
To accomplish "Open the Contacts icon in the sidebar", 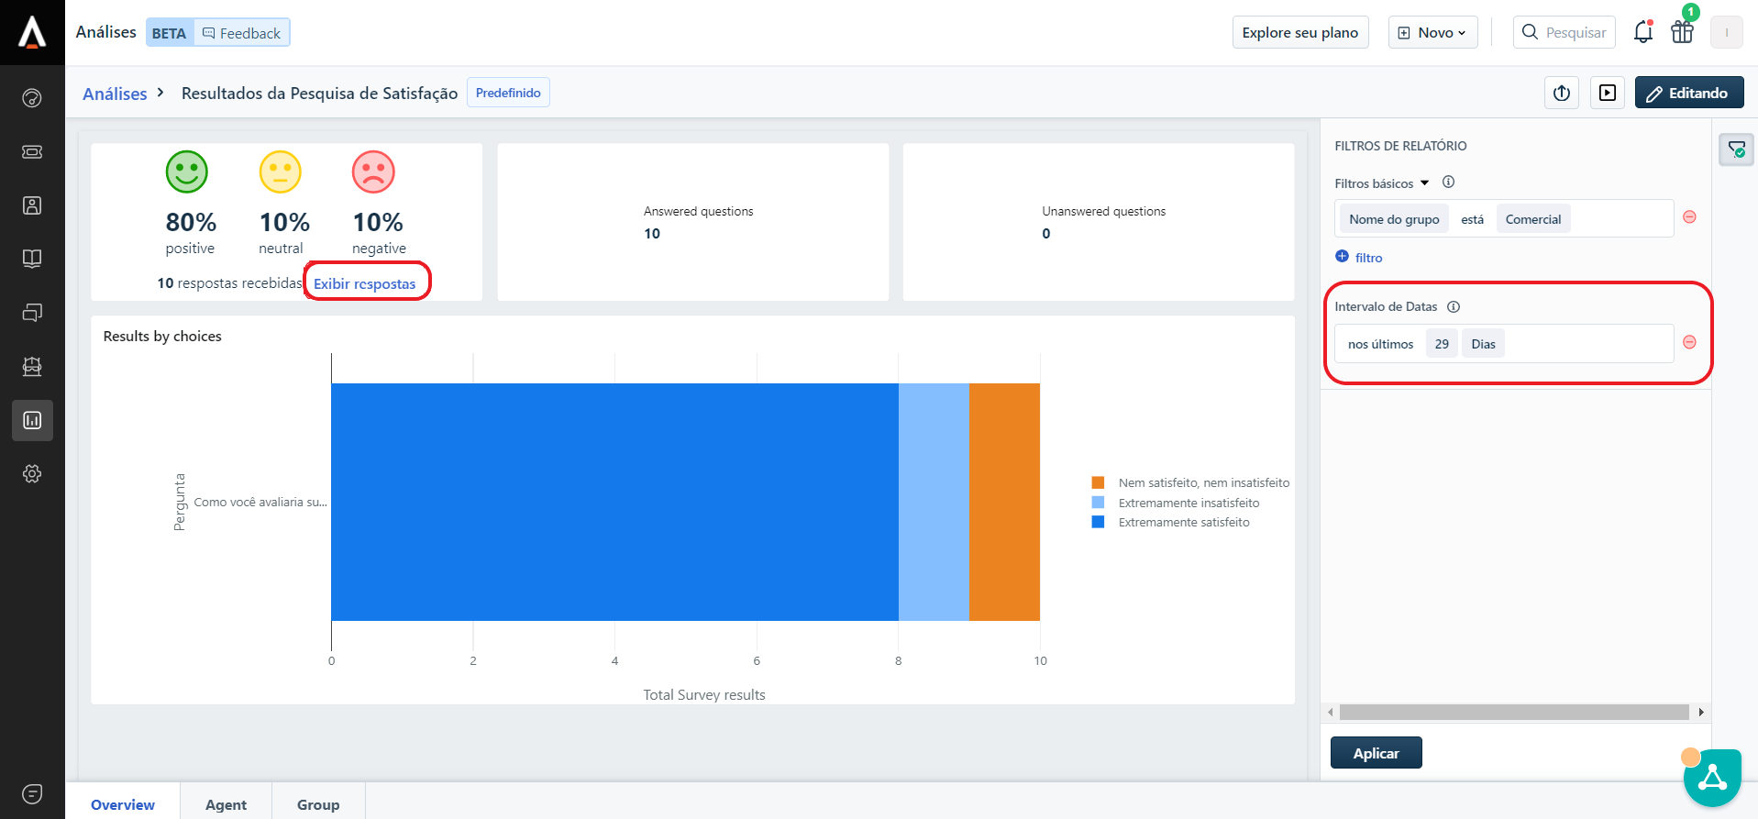I will coord(32,205).
